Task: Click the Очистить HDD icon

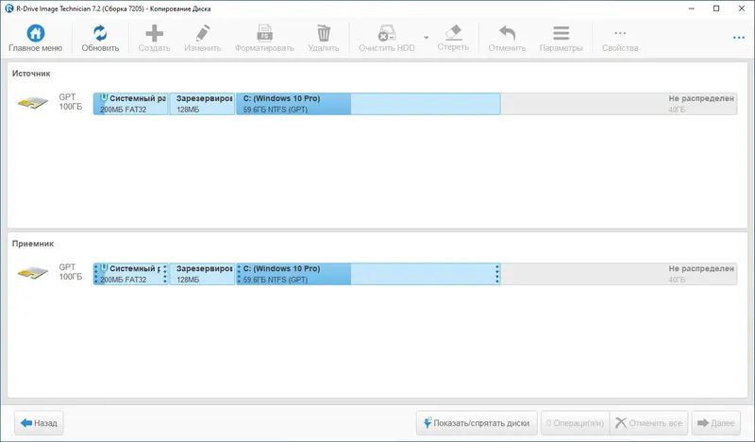Action: 387,33
